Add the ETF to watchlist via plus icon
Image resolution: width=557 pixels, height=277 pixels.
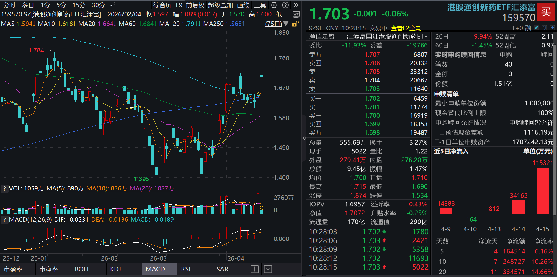click(552, 28)
